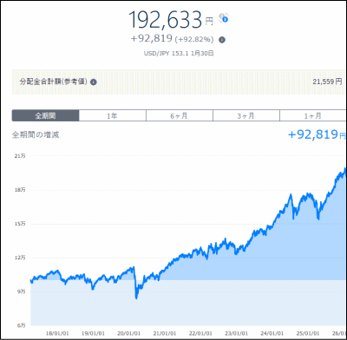The width and height of the screenshot is (347, 340).
Task: Click the total value 192,633
Action: tap(165, 20)
